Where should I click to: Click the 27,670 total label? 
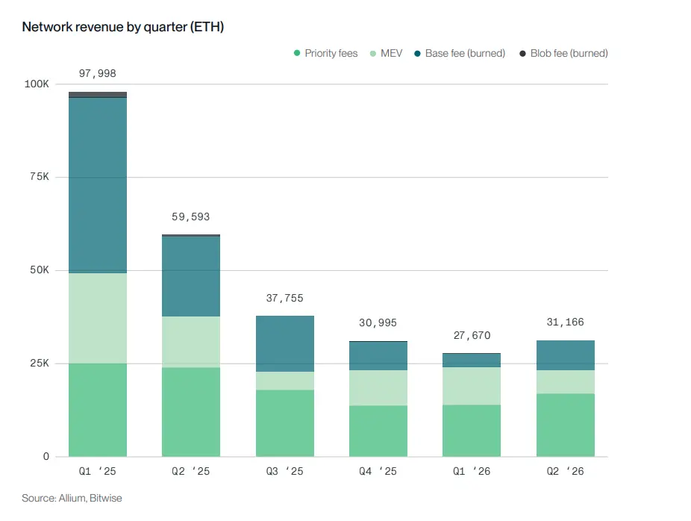472,335
